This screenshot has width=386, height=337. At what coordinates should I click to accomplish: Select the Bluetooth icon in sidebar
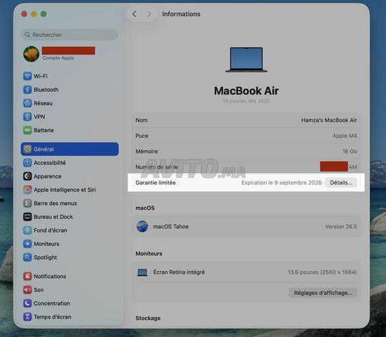click(27, 89)
